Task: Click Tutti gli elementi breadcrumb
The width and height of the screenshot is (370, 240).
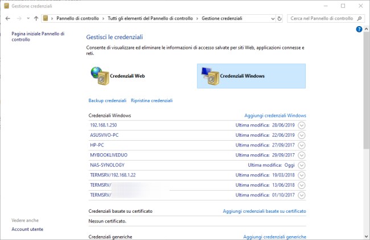Action: pyautogui.click(x=150, y=18)
